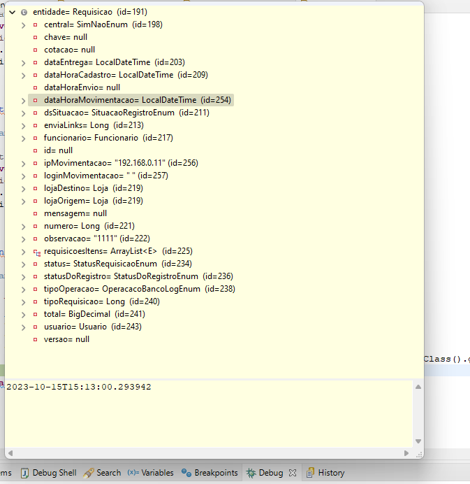Expand the enviaLinks Long node
Image resolution: width=470 pixels, height=484 pixels.
tap(24, 126)
